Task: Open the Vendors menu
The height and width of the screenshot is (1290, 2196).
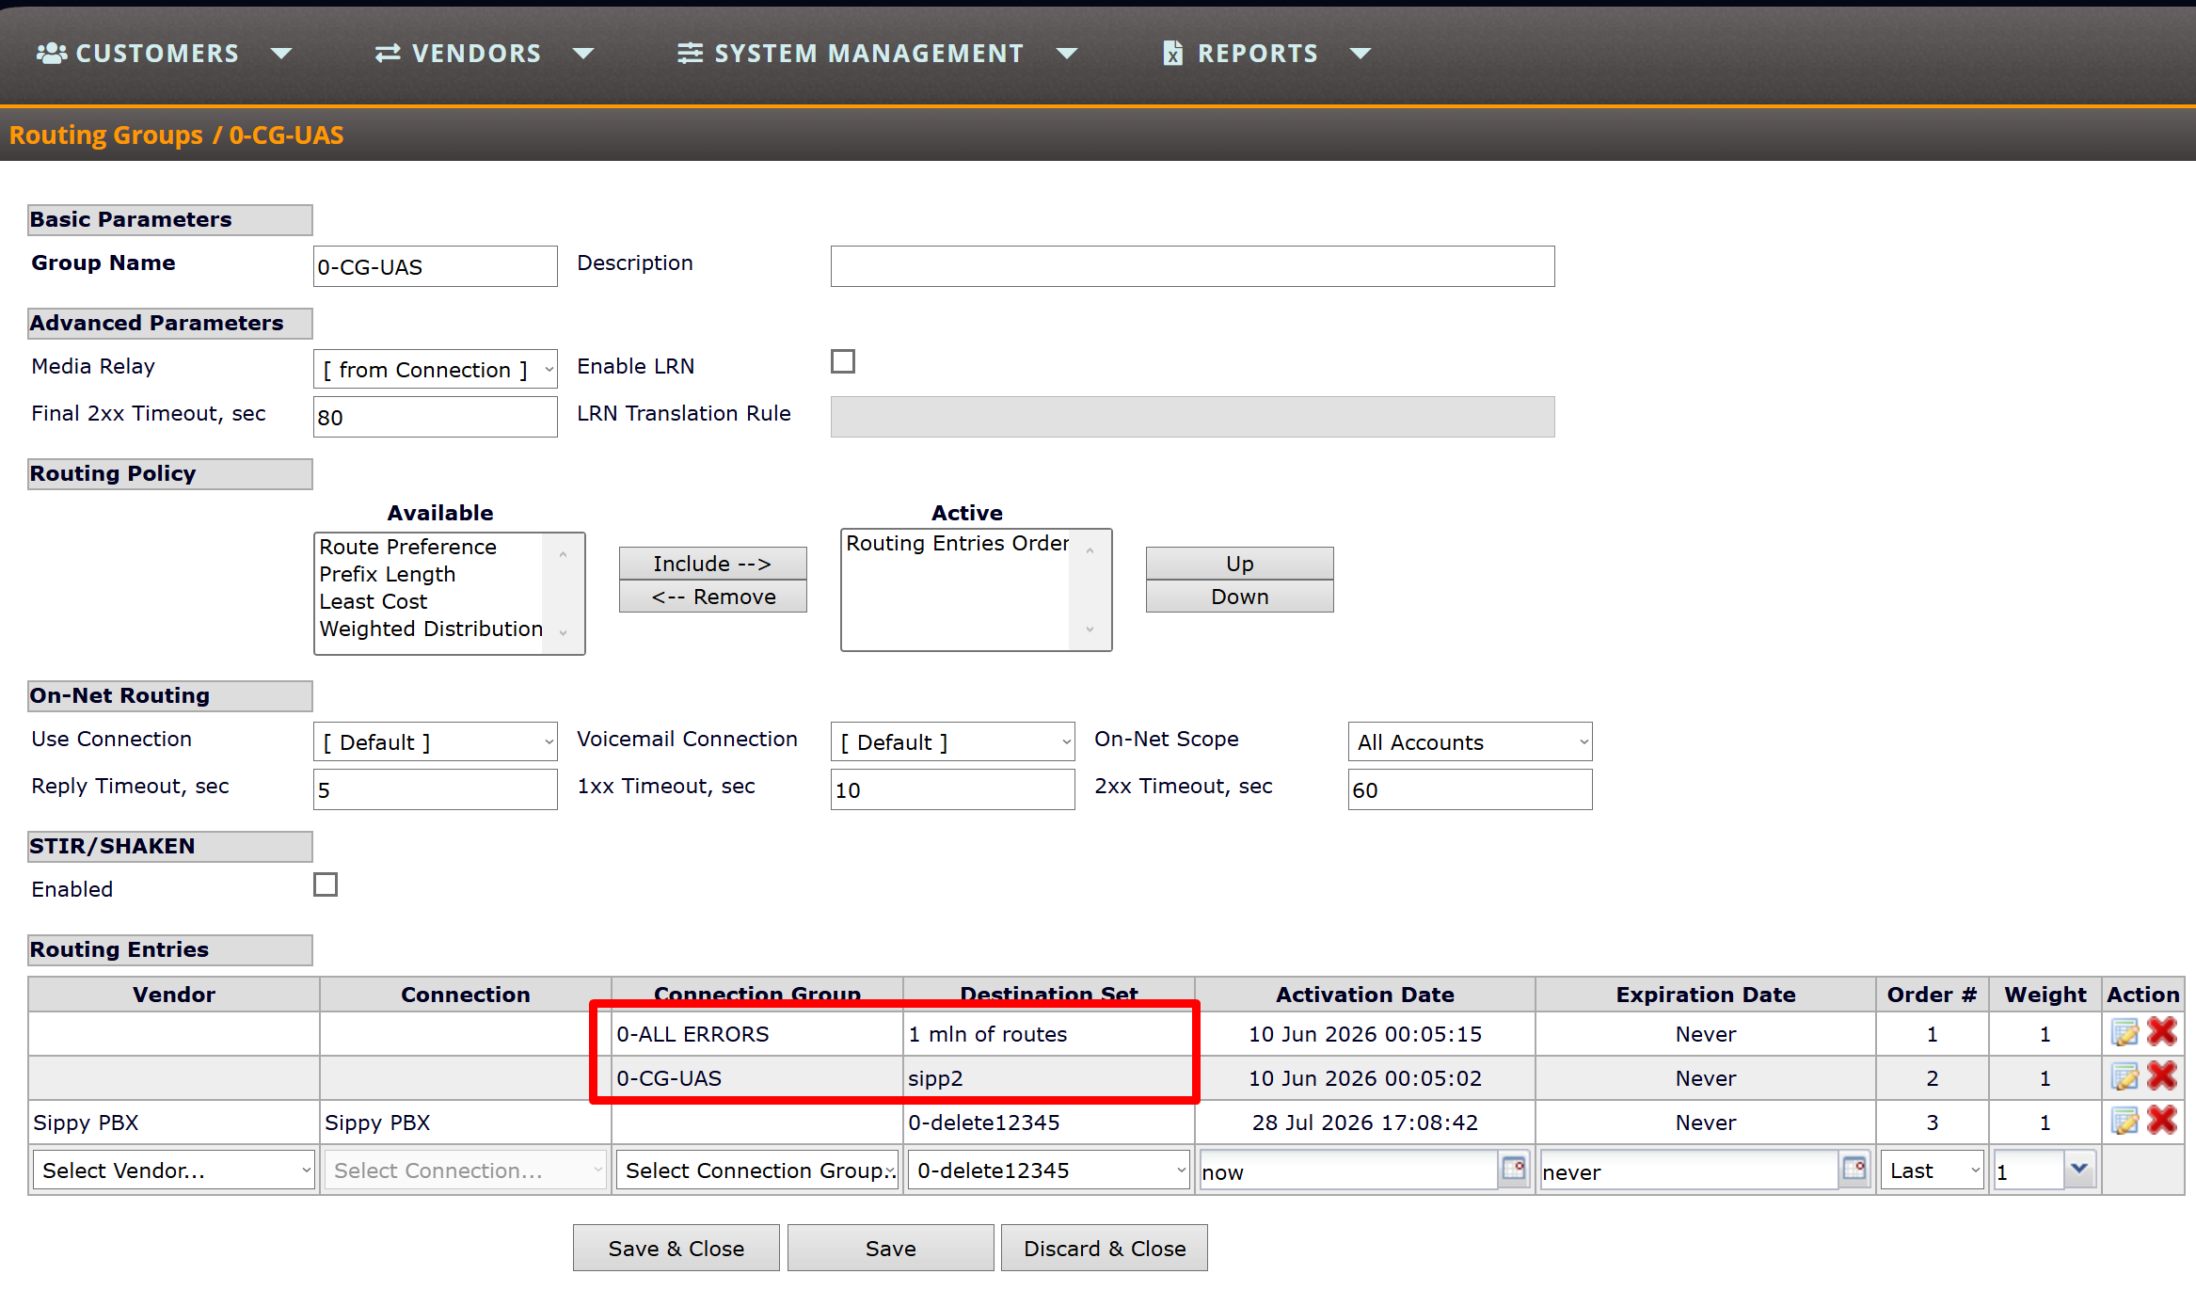Action: [484, 54]
